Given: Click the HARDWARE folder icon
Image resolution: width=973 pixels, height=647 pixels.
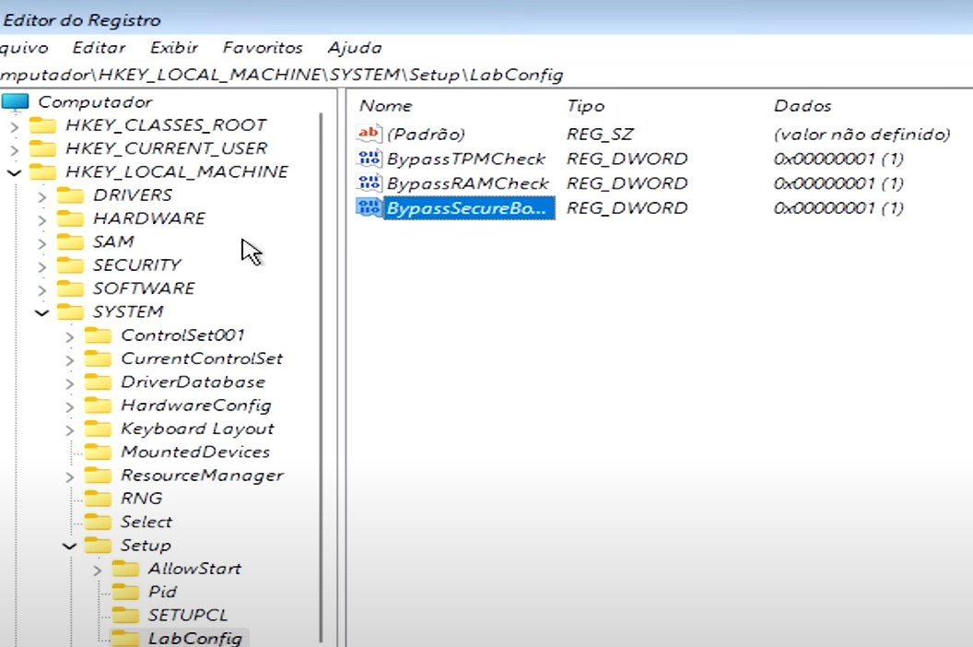Looking at the screenshot, I should [x=70, y=218].
